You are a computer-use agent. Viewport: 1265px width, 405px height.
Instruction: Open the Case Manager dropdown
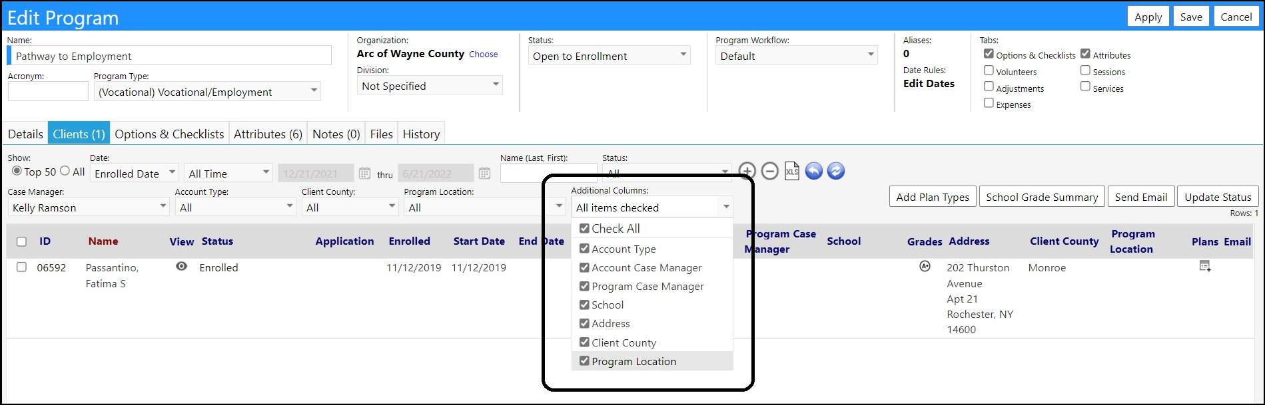click(x=89, y=207)
